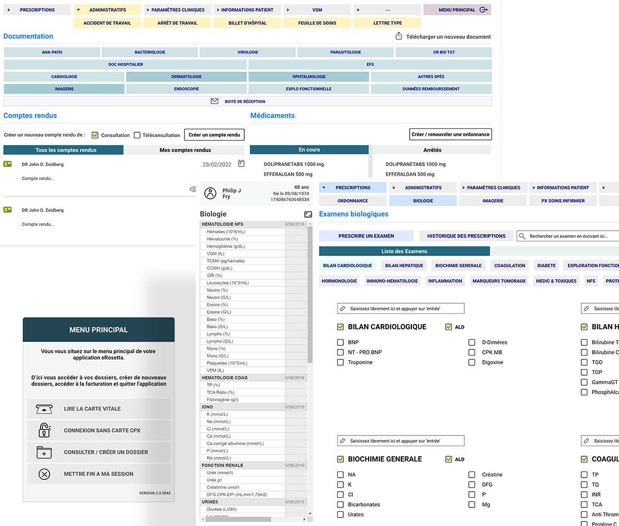The width and height of the screenshot is (619, 526).
Task: Click the upload icon for new document
Action: (x=398, y=37)
